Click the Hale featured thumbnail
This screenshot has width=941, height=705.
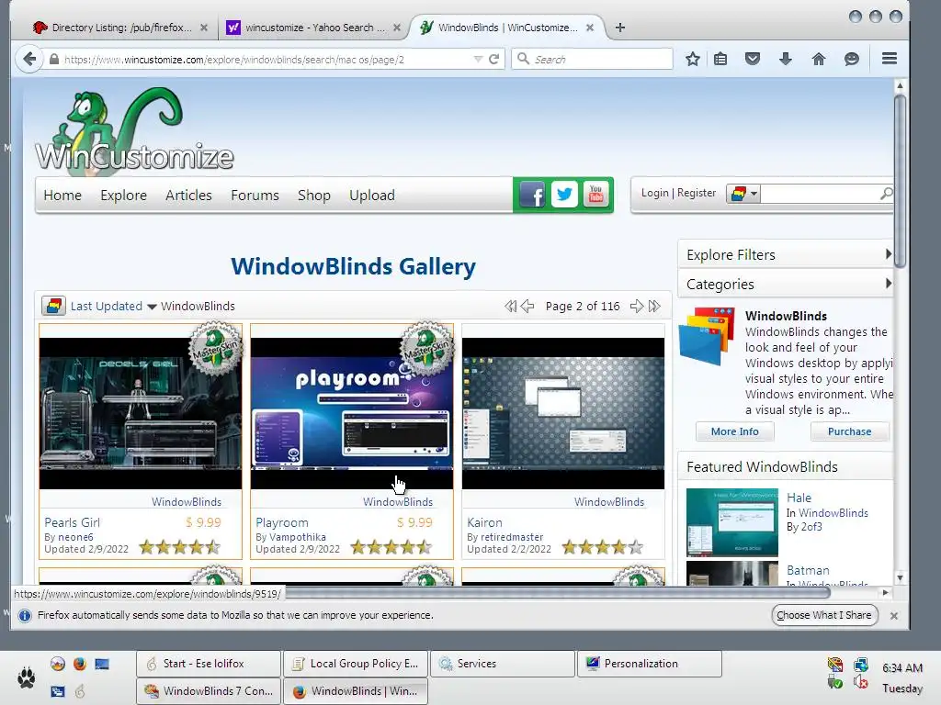[732, 522]
